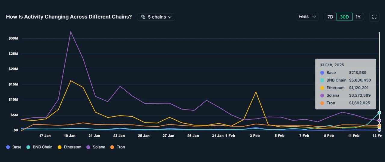Select the 30D time range
Screen dimensions: 385x162
click(x=344, y=17)
